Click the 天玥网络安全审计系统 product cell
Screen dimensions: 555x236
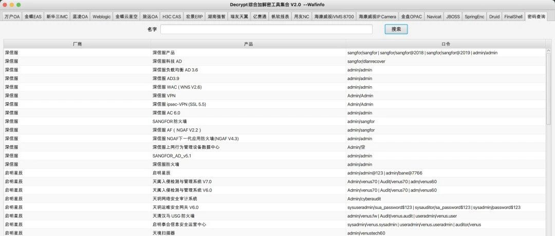249,199
